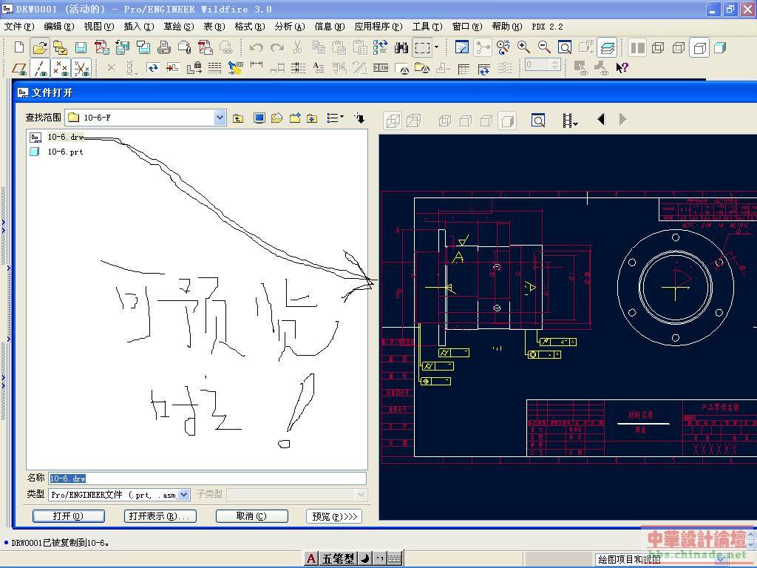Toggle the datum planes display icon

coord(20,68)
